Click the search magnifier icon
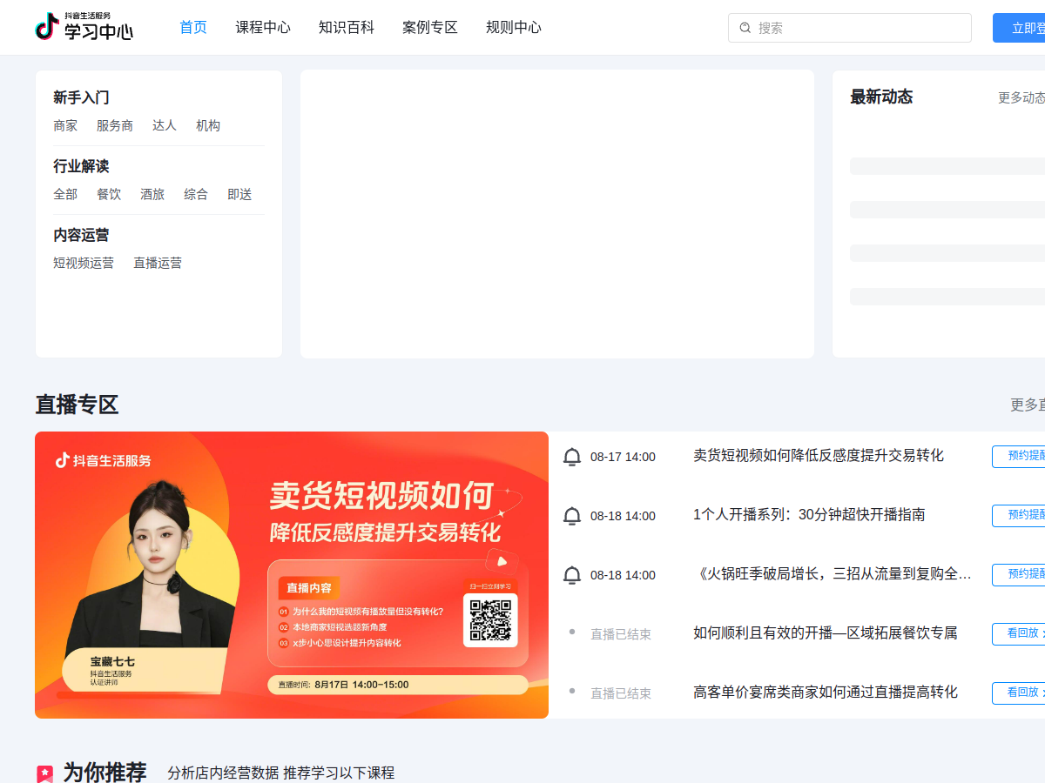This screenshot has width=1045, height=783. (745, 28)
